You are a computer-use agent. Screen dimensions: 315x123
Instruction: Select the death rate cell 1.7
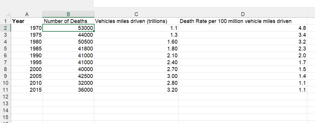243,62
